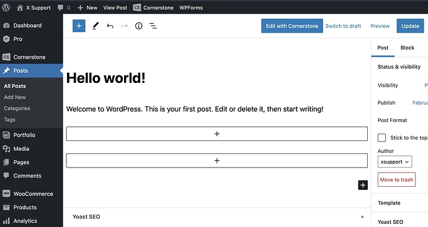
Task: Click Switch to draft link
Action: 343,26
